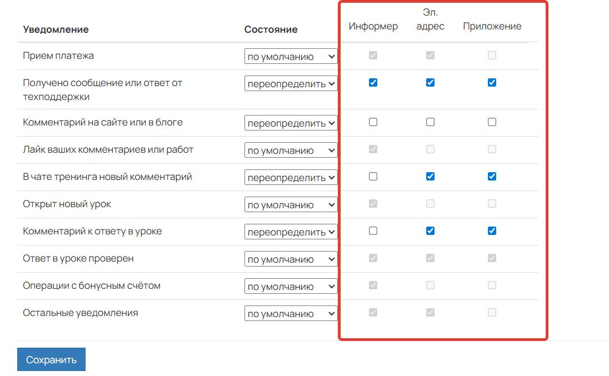Check Эл. адрес for Комментарий на сайте или в блоге

coord(430,122)
